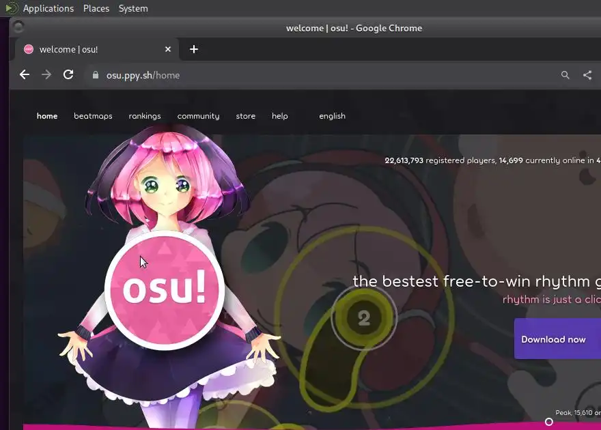Click the browser forward arrow
Image resolution: width=601 pixels, height=430 pixels.
tap(46, 74)
